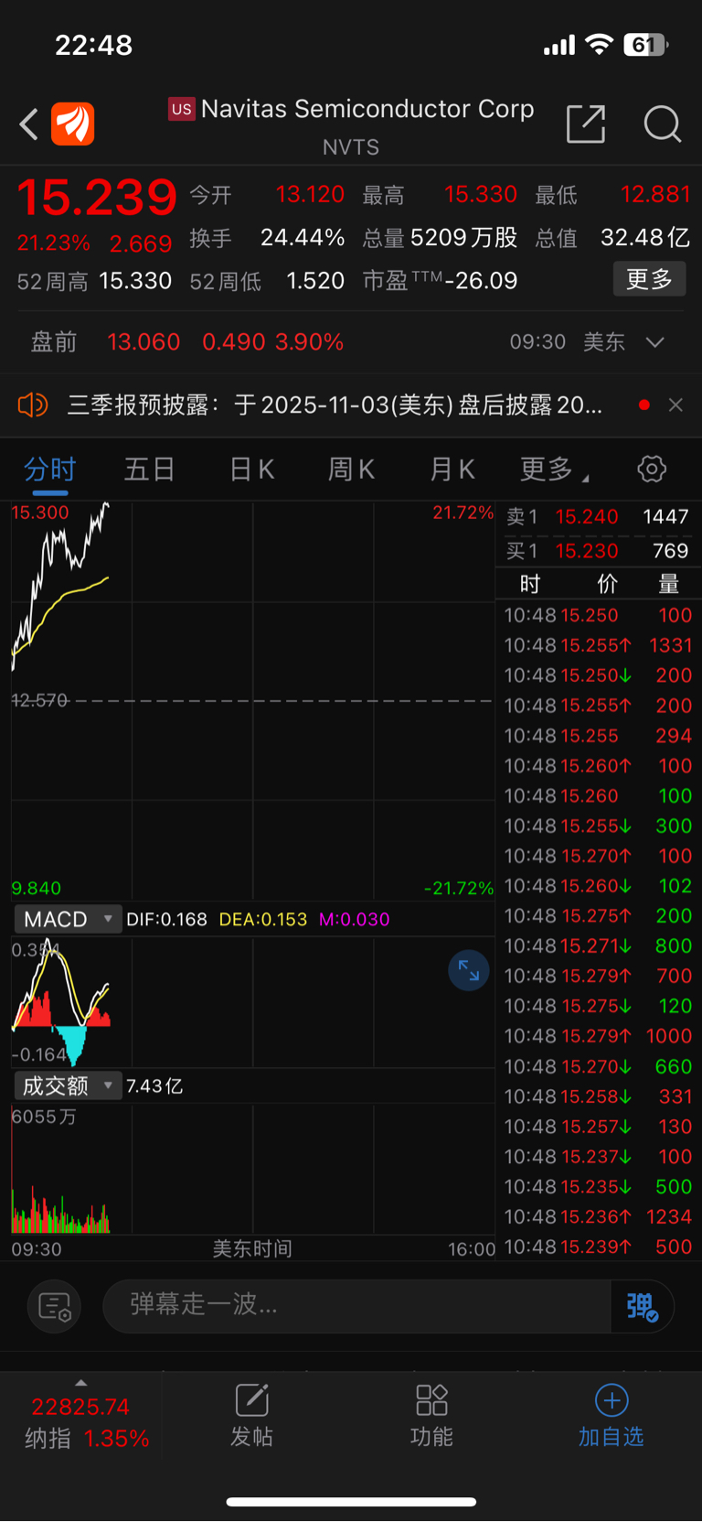The height and width of the screenshot is (1522, 702).
Task: Switch to the 日K tab
Action: pos(251,469)
